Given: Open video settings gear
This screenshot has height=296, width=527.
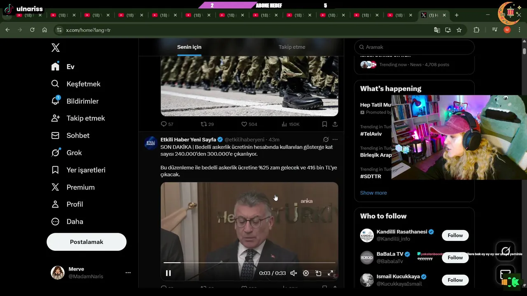Looking at the screenshot, I should click(306, 273).
